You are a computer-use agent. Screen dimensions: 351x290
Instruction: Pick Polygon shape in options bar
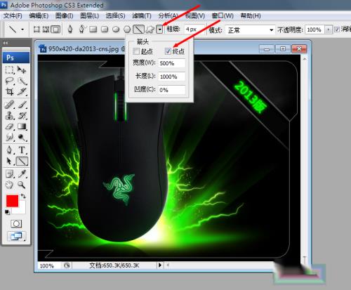pos(127,29)
